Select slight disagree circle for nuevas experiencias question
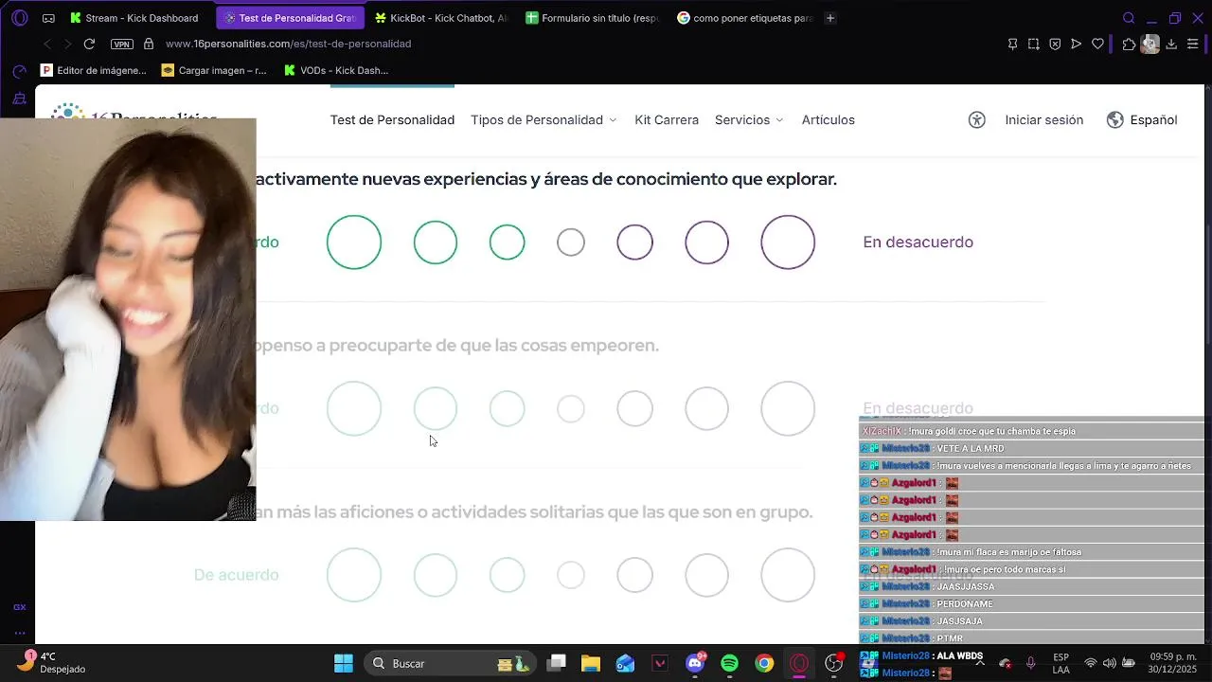This screenshot has width=1212, height=682. point(635,242)
